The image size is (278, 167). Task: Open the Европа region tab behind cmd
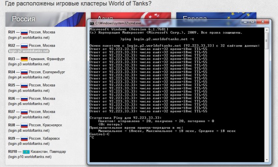pyautogui.click(x=216, y=16)
